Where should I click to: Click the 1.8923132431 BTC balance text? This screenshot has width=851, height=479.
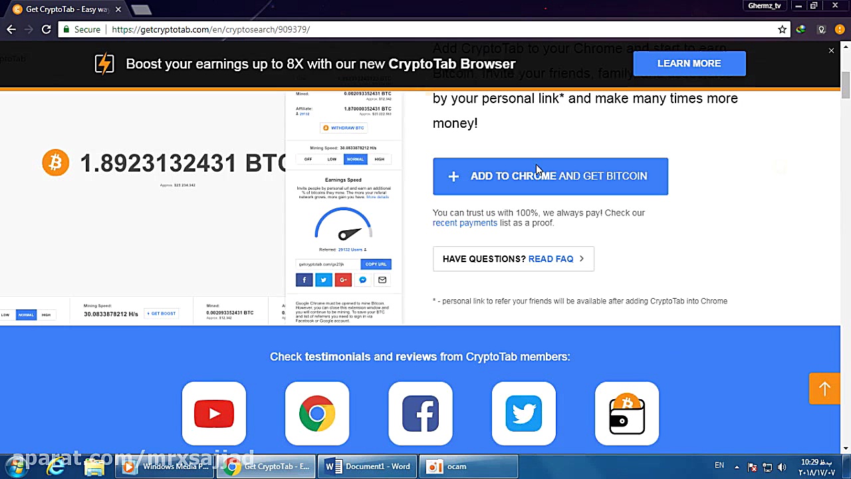click(183, 163)
